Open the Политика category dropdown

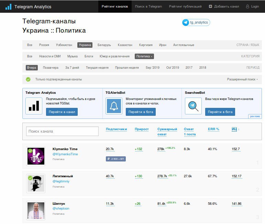pos(144,56)
